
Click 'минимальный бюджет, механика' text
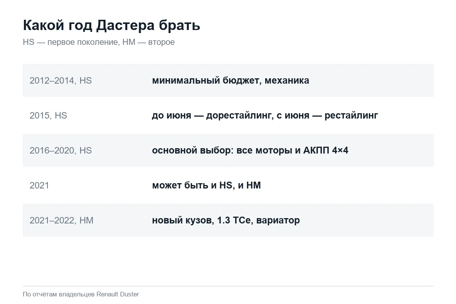coord(230,81)
